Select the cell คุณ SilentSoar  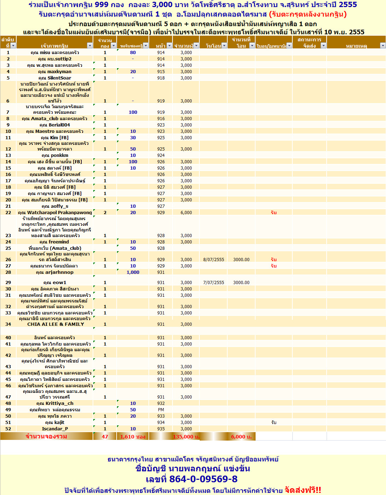pyautogui.click(x=55, y=78)
